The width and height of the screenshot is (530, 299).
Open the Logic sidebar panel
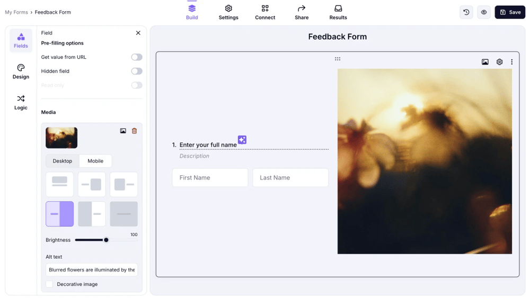pos(21,103)
